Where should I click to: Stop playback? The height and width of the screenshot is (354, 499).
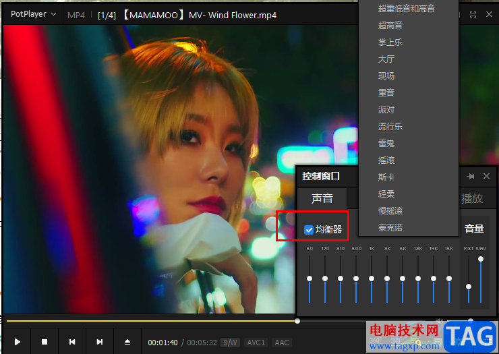click(x=45, y=343)
